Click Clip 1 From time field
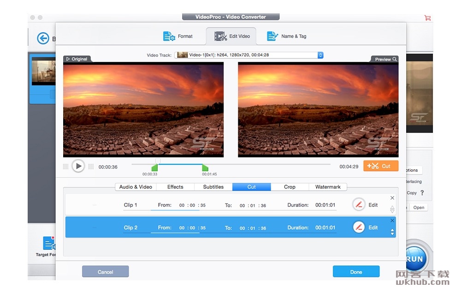Viewport: 461px width, 294px height. [x=192, y=205]
